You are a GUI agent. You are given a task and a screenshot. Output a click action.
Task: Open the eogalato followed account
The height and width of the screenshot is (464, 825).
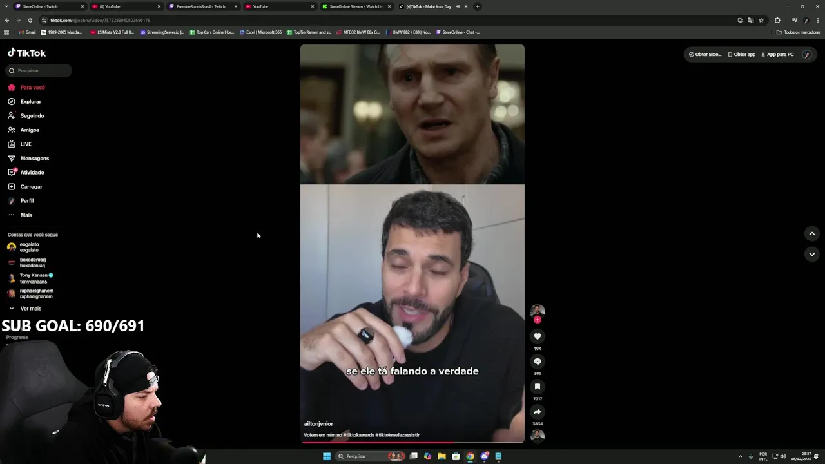(24, 247)
